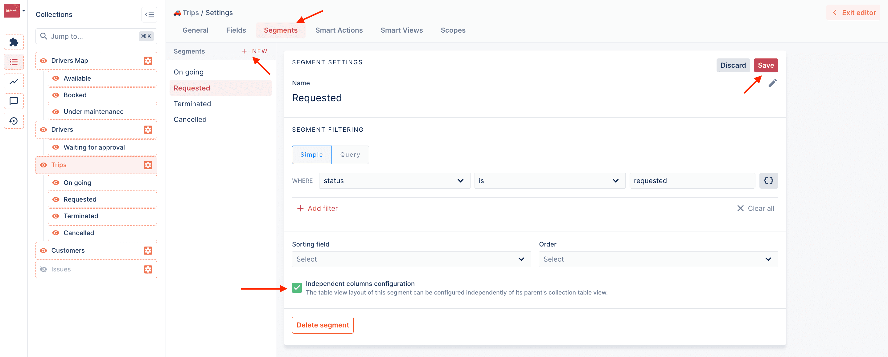Open the activity history clock icon

tap(14, 121)
